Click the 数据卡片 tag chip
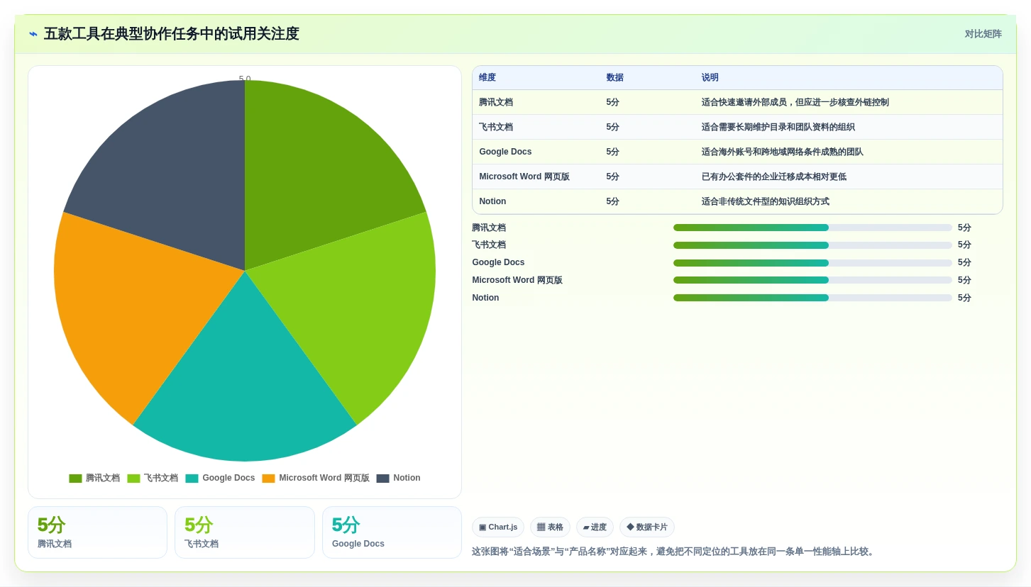This screenshot has width=1031, height=587. point(646,527)
